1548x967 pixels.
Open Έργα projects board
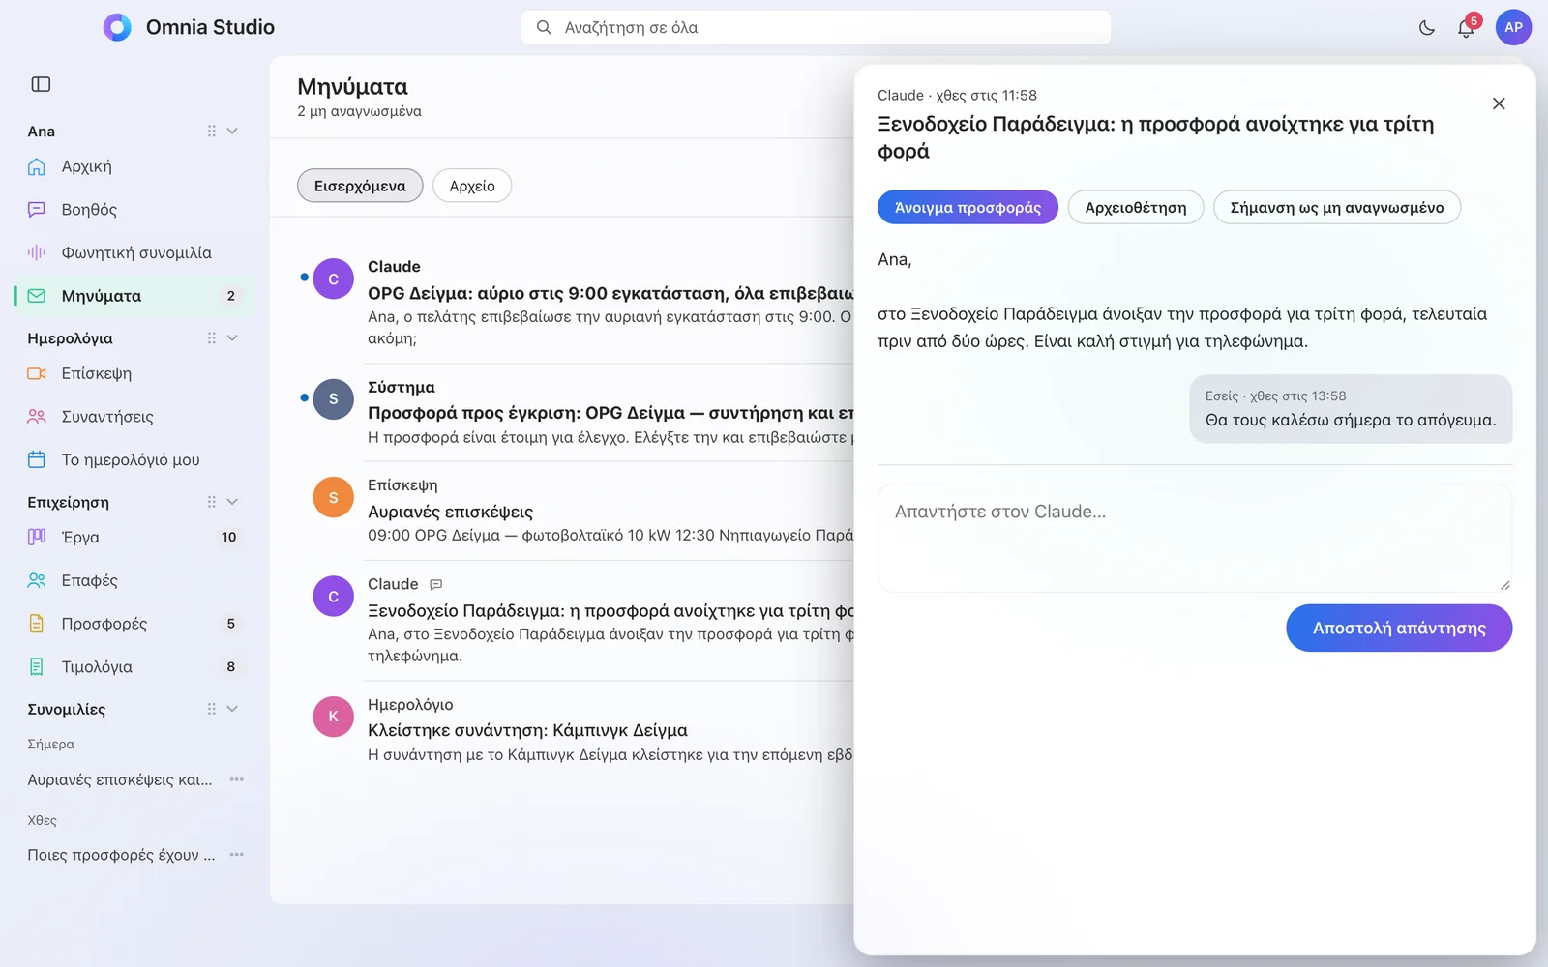pyautogui.click(x=133, y=537)
